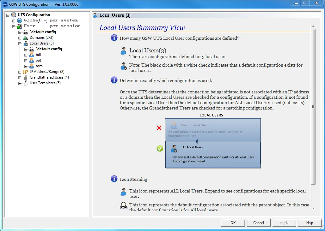Select IP Address/Range (2) in the tree
Image resolution: width=325 pixels, height=231 pixels.
(47, 72)
